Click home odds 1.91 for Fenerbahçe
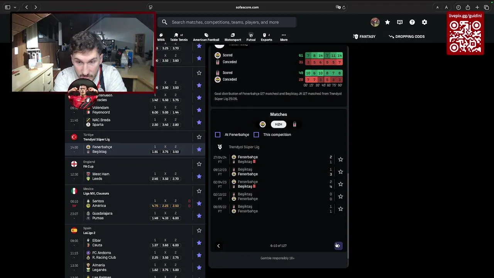The width and height of the screenshot is (494, 278). click(x=155, y=152)
